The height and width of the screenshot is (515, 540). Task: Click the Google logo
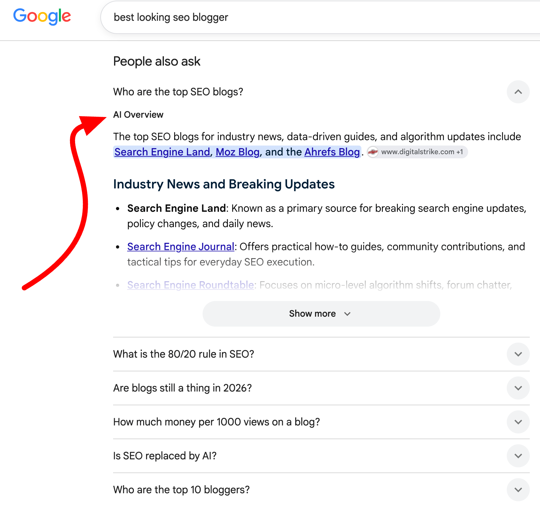pyautogui.click(x=42, y=16)
